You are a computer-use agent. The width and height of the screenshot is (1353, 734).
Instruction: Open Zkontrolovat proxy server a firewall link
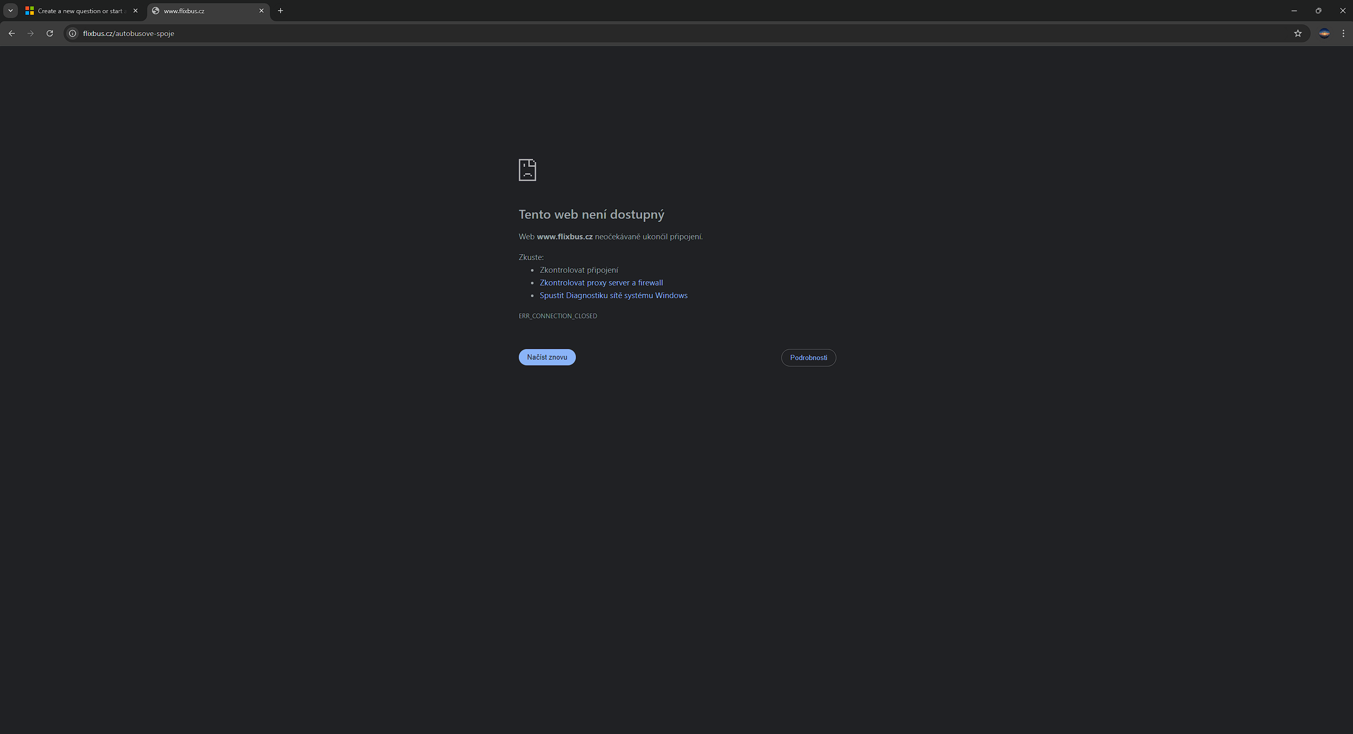(x=601, y=283)
